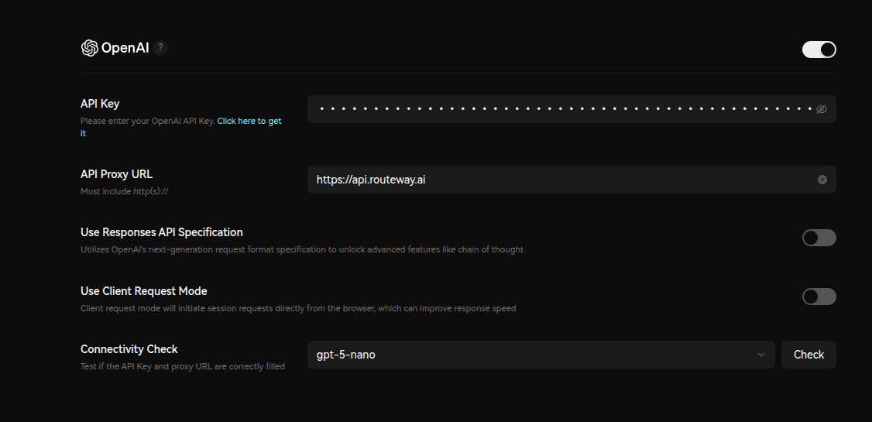
Task: Click the Check connectivity button
Action: (x=808, y=355)
